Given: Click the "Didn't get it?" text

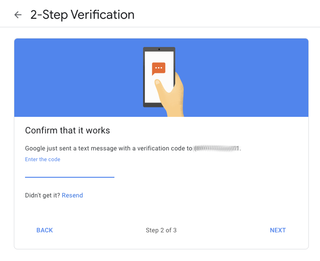Looking at the screenshot, I should pos(42,195).
